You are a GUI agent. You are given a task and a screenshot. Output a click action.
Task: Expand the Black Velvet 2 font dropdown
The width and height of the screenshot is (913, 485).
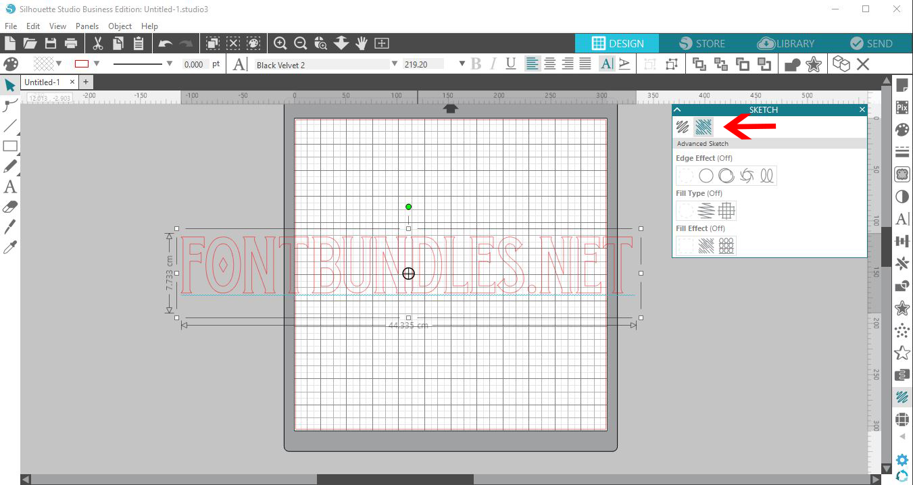click(x=395, y=64)
